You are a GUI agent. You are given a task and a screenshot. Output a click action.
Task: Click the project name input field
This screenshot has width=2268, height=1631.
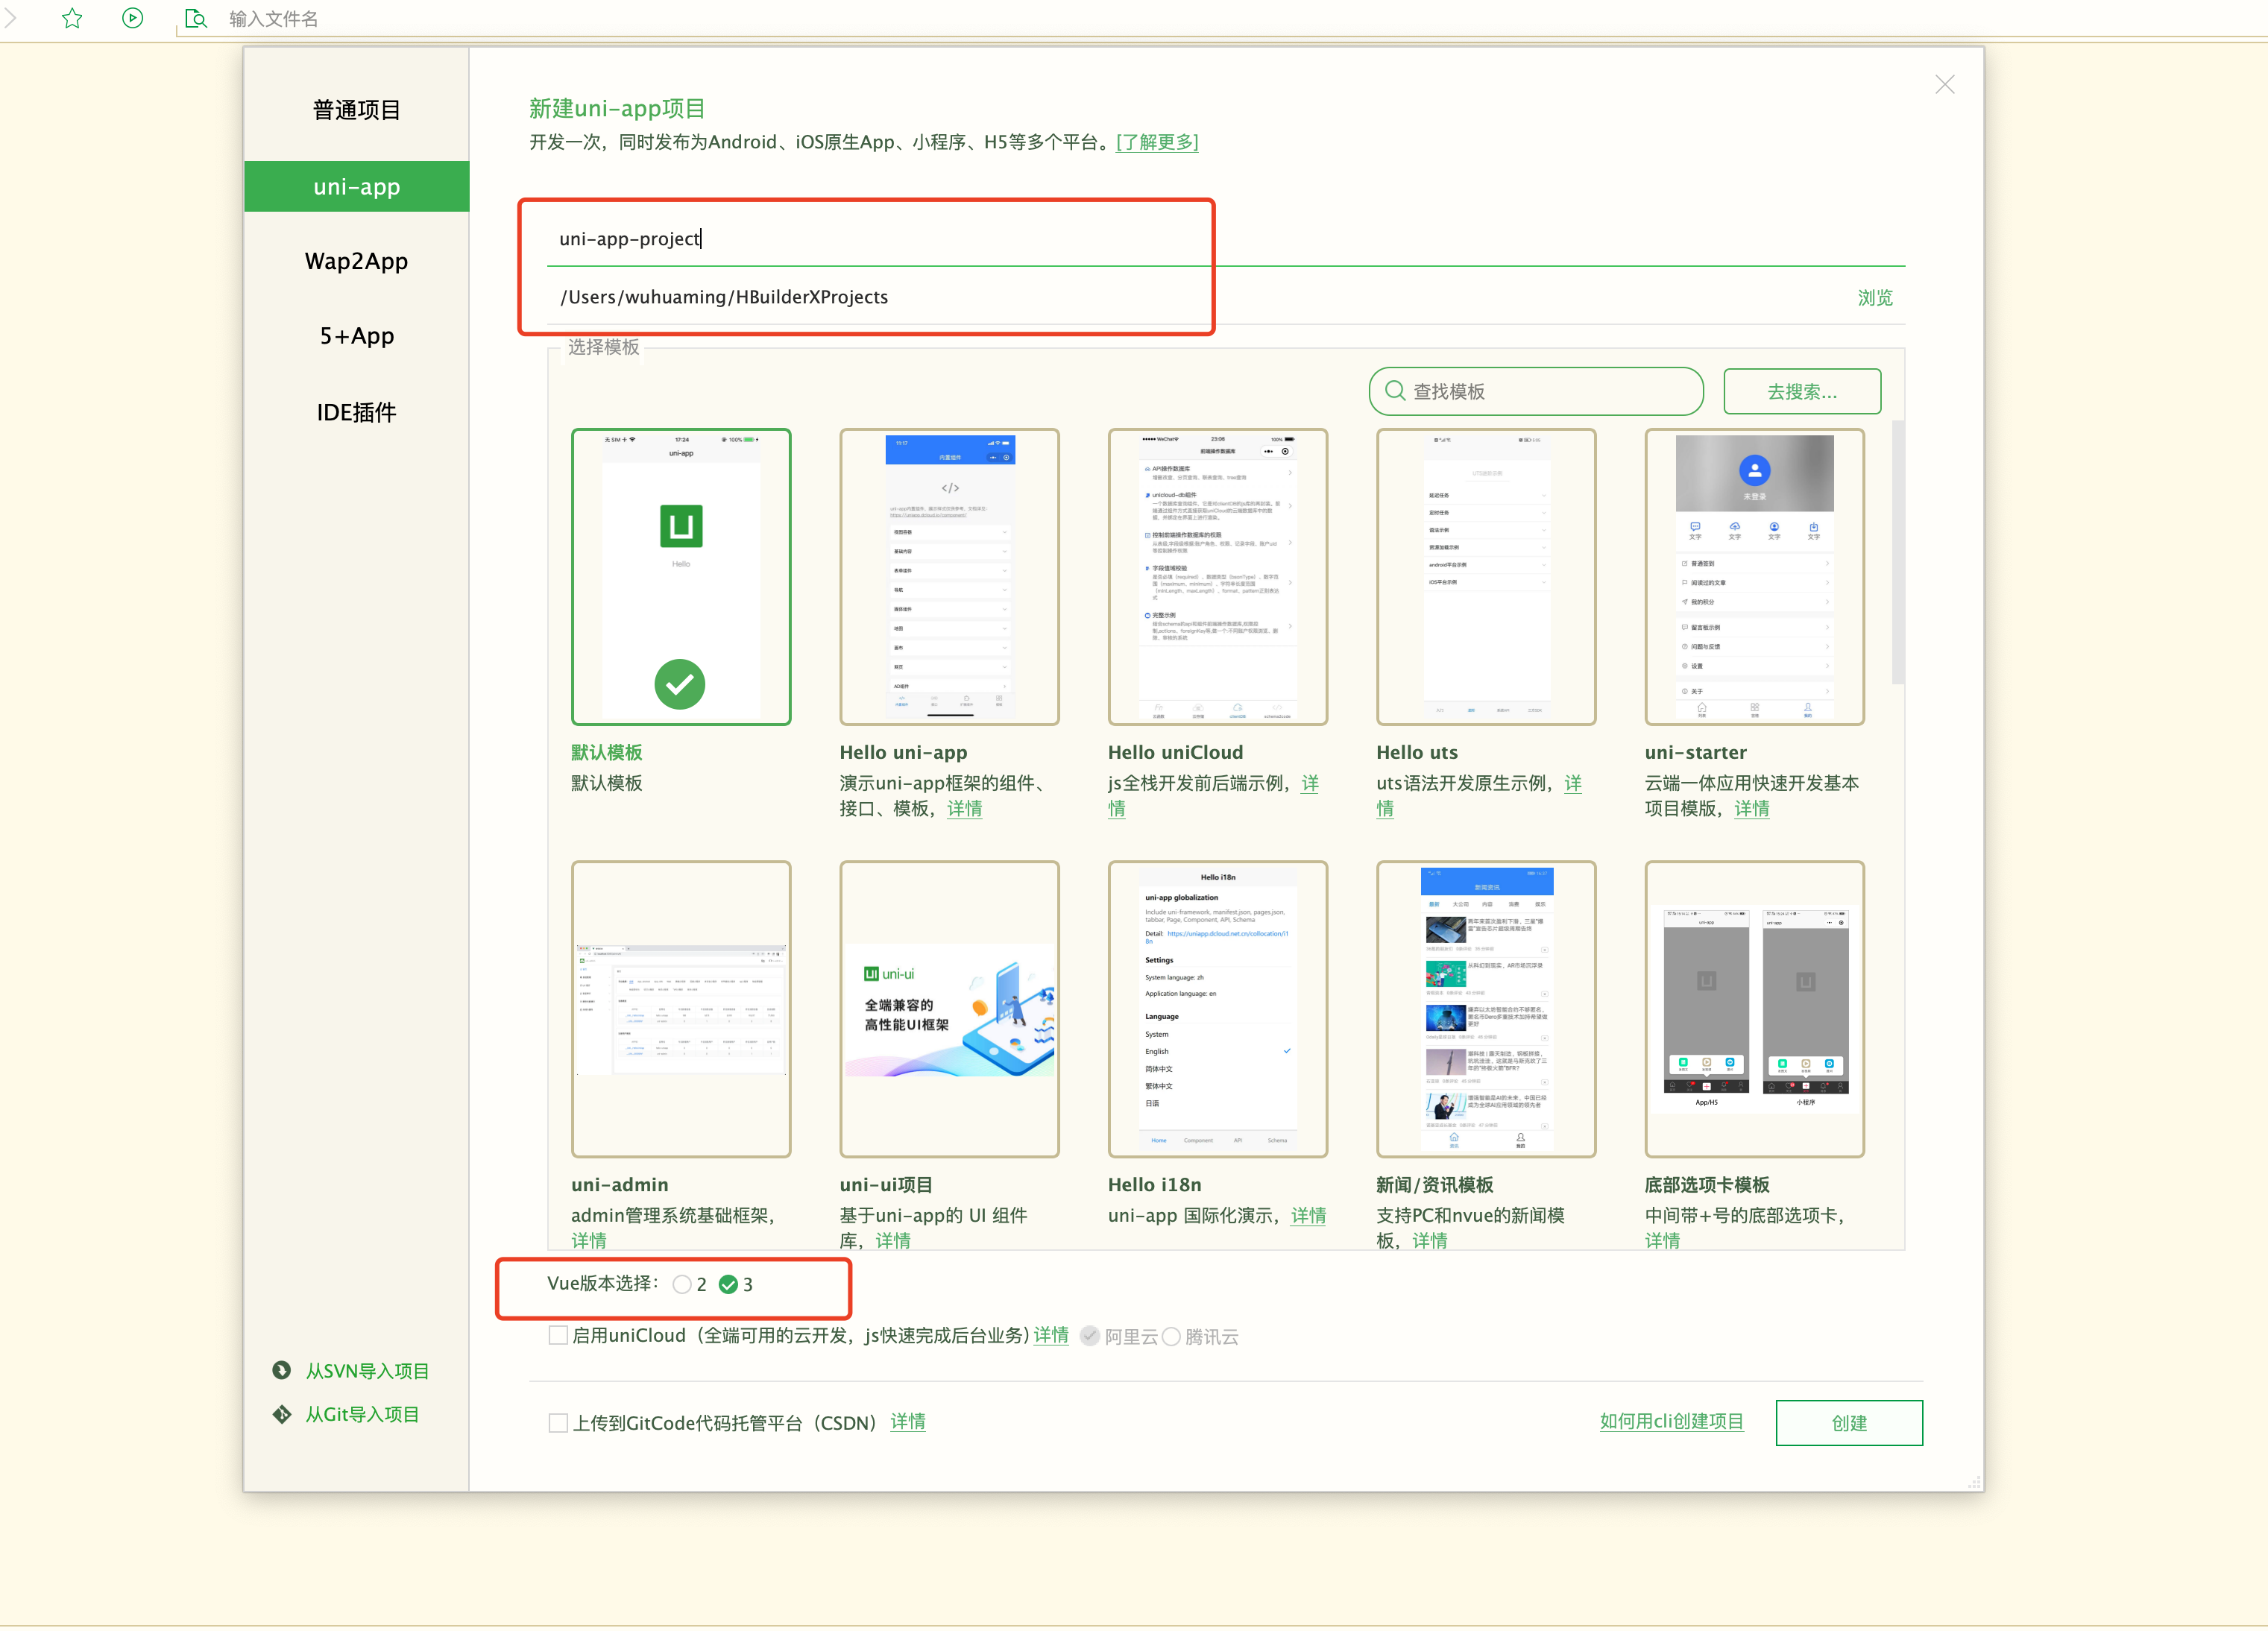pyautogui.click(x=1226, y=239)
